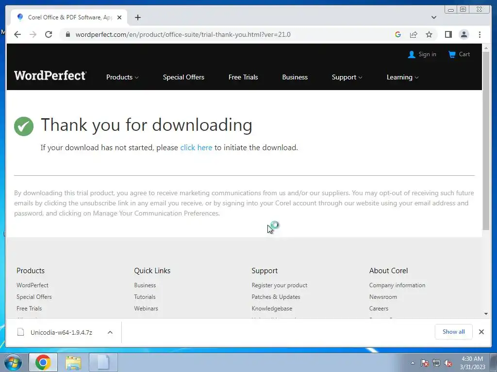Click the page vertical scrollbar thumb
Screen dimensions: 497x372
click(x=485, y=140)
